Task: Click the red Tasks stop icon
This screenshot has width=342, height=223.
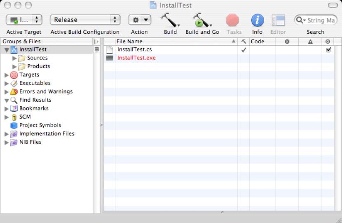Action: coord(232,20)
